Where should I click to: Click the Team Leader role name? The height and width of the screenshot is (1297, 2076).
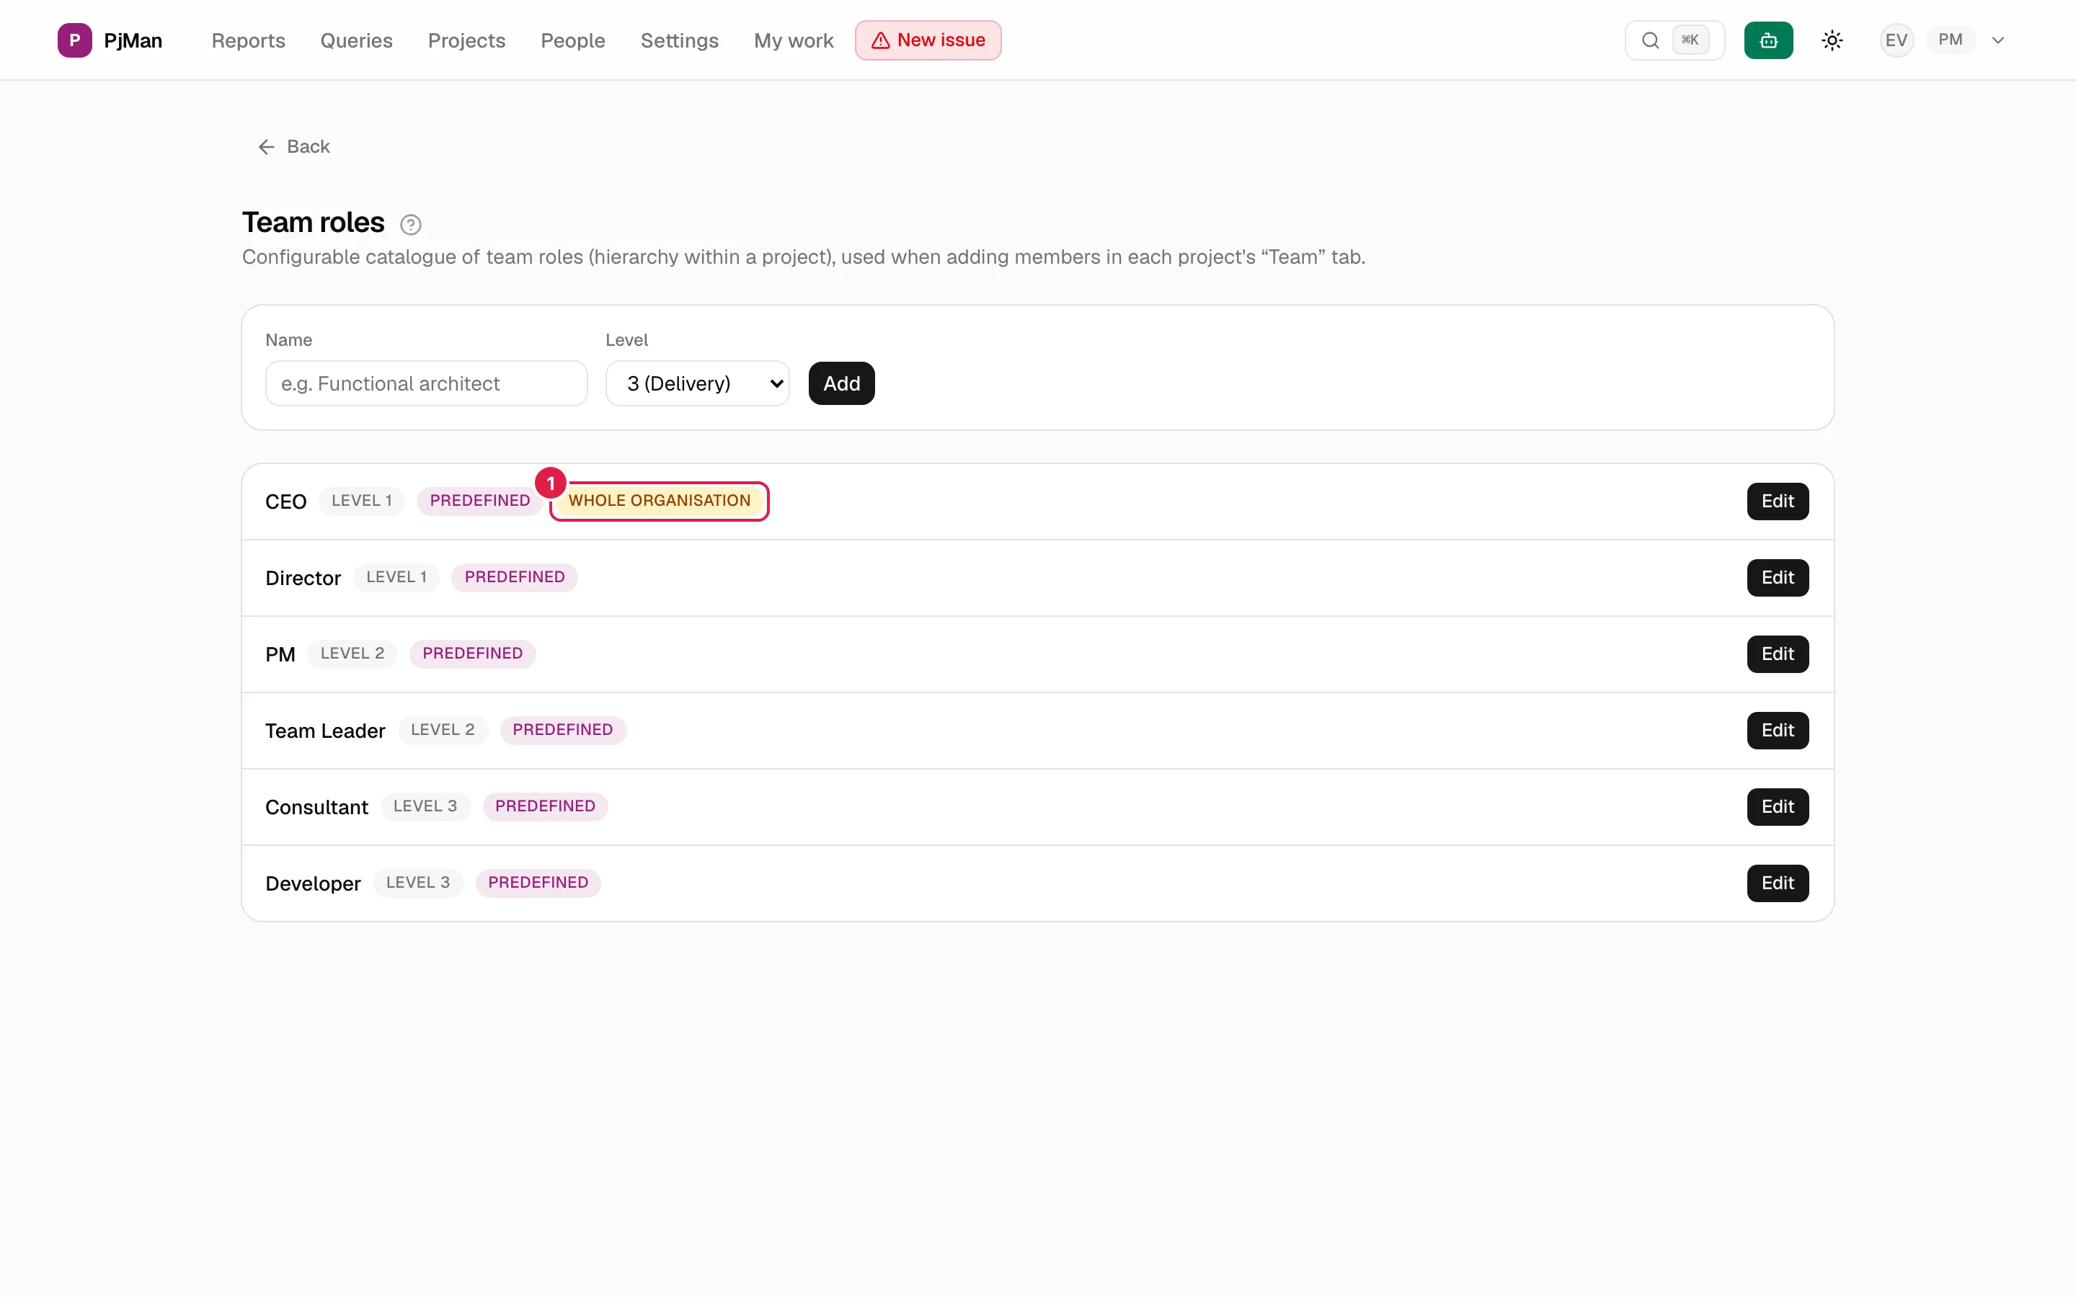click(x=325, y=731)
